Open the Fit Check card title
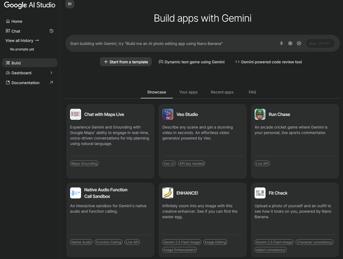Image resolution: width=343 pixels, height=259 pixels. [278, 193]
